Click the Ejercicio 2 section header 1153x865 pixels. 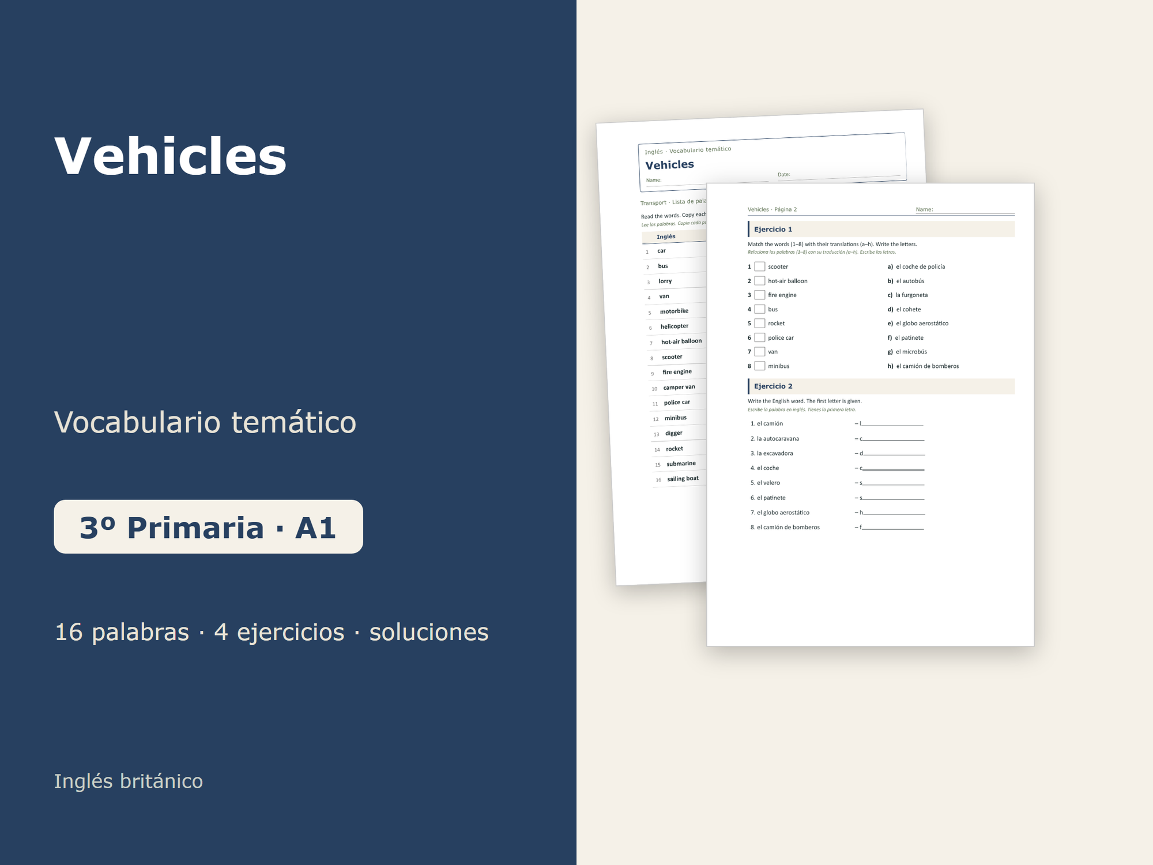coord(881,386)
